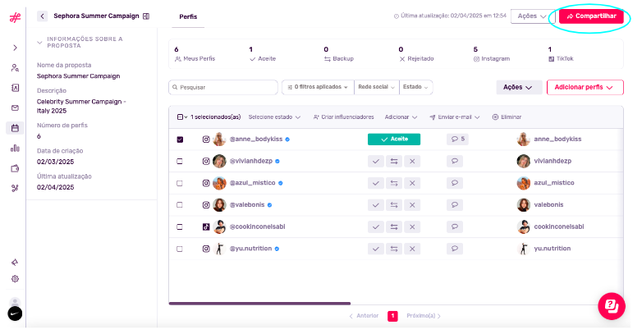Screen dimensions: 642x334
Task: Check the @vivianhdezp row checkbox
Action: (180, 162)
